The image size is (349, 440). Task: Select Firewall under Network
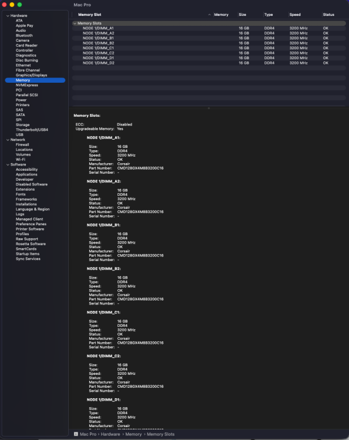click(x=22, y=145)
